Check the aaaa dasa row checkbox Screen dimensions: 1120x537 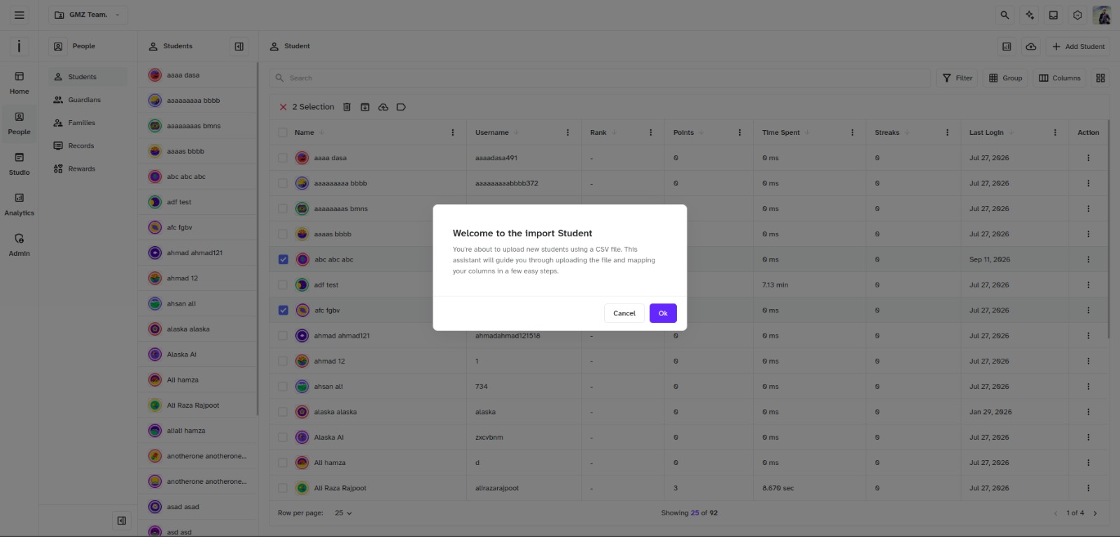point(283,158)
